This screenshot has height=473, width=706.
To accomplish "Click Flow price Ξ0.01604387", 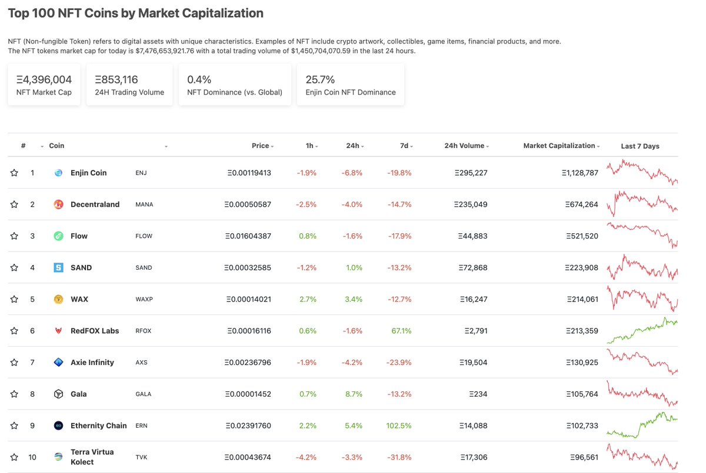I will point(248,236).
